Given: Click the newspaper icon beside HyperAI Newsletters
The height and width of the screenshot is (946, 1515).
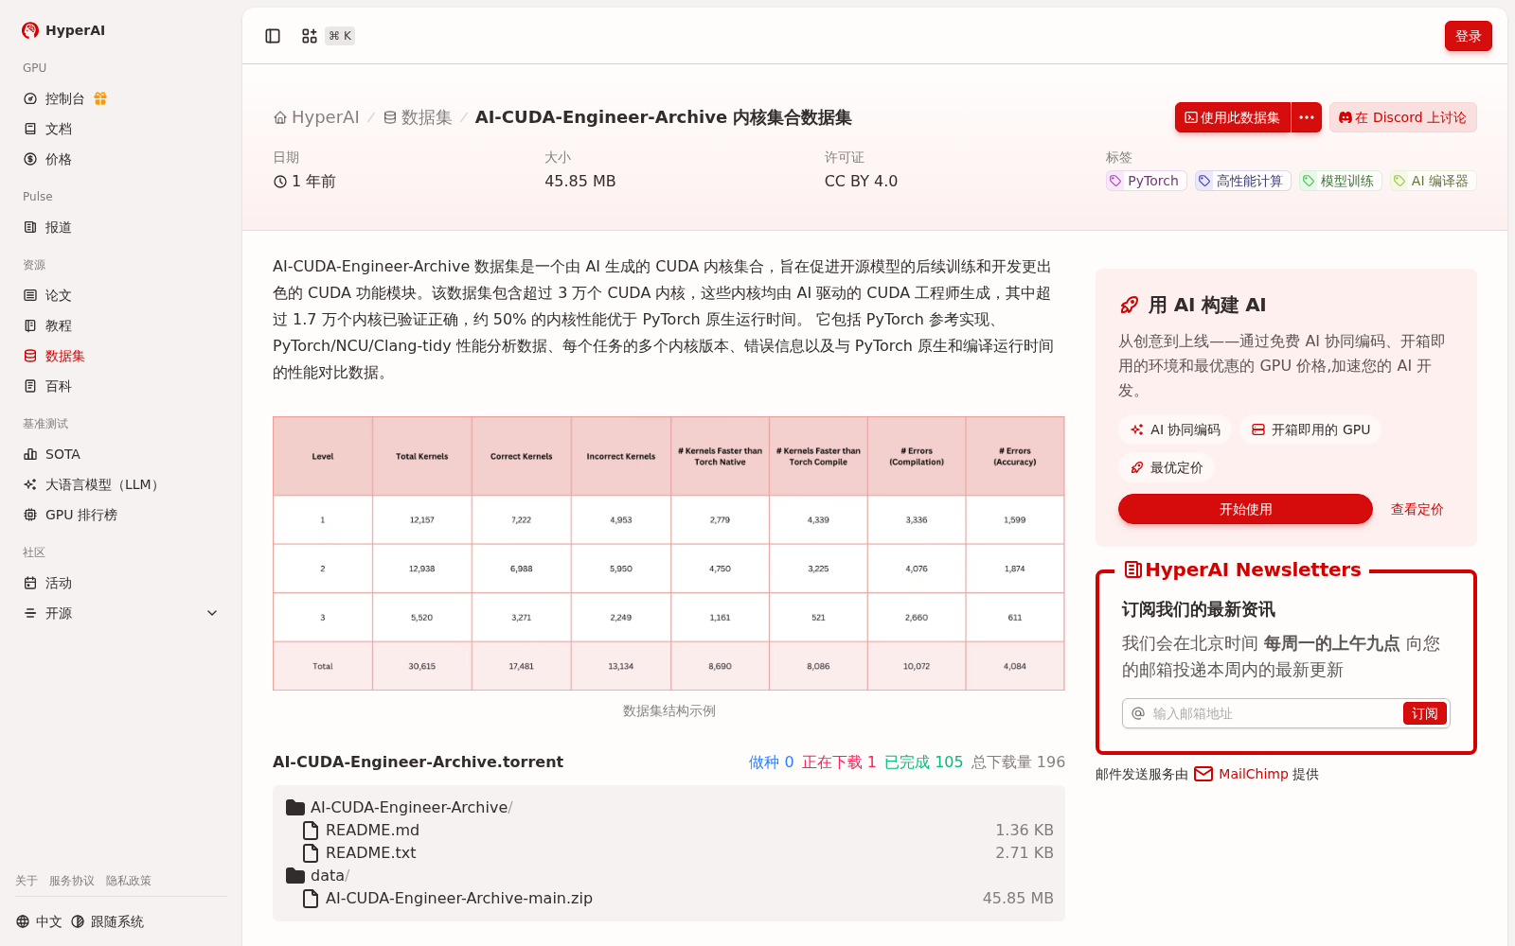Looking at the screenshot, I should (1132, 569).
